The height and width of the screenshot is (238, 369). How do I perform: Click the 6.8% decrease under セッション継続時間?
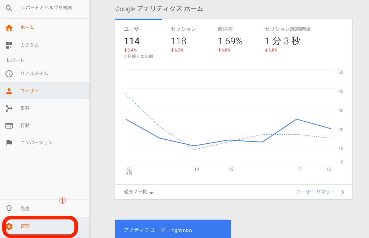[271, 50]
